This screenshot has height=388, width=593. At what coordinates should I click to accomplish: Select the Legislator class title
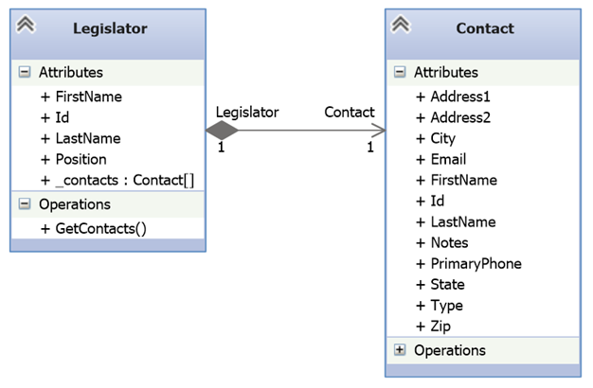110,28
